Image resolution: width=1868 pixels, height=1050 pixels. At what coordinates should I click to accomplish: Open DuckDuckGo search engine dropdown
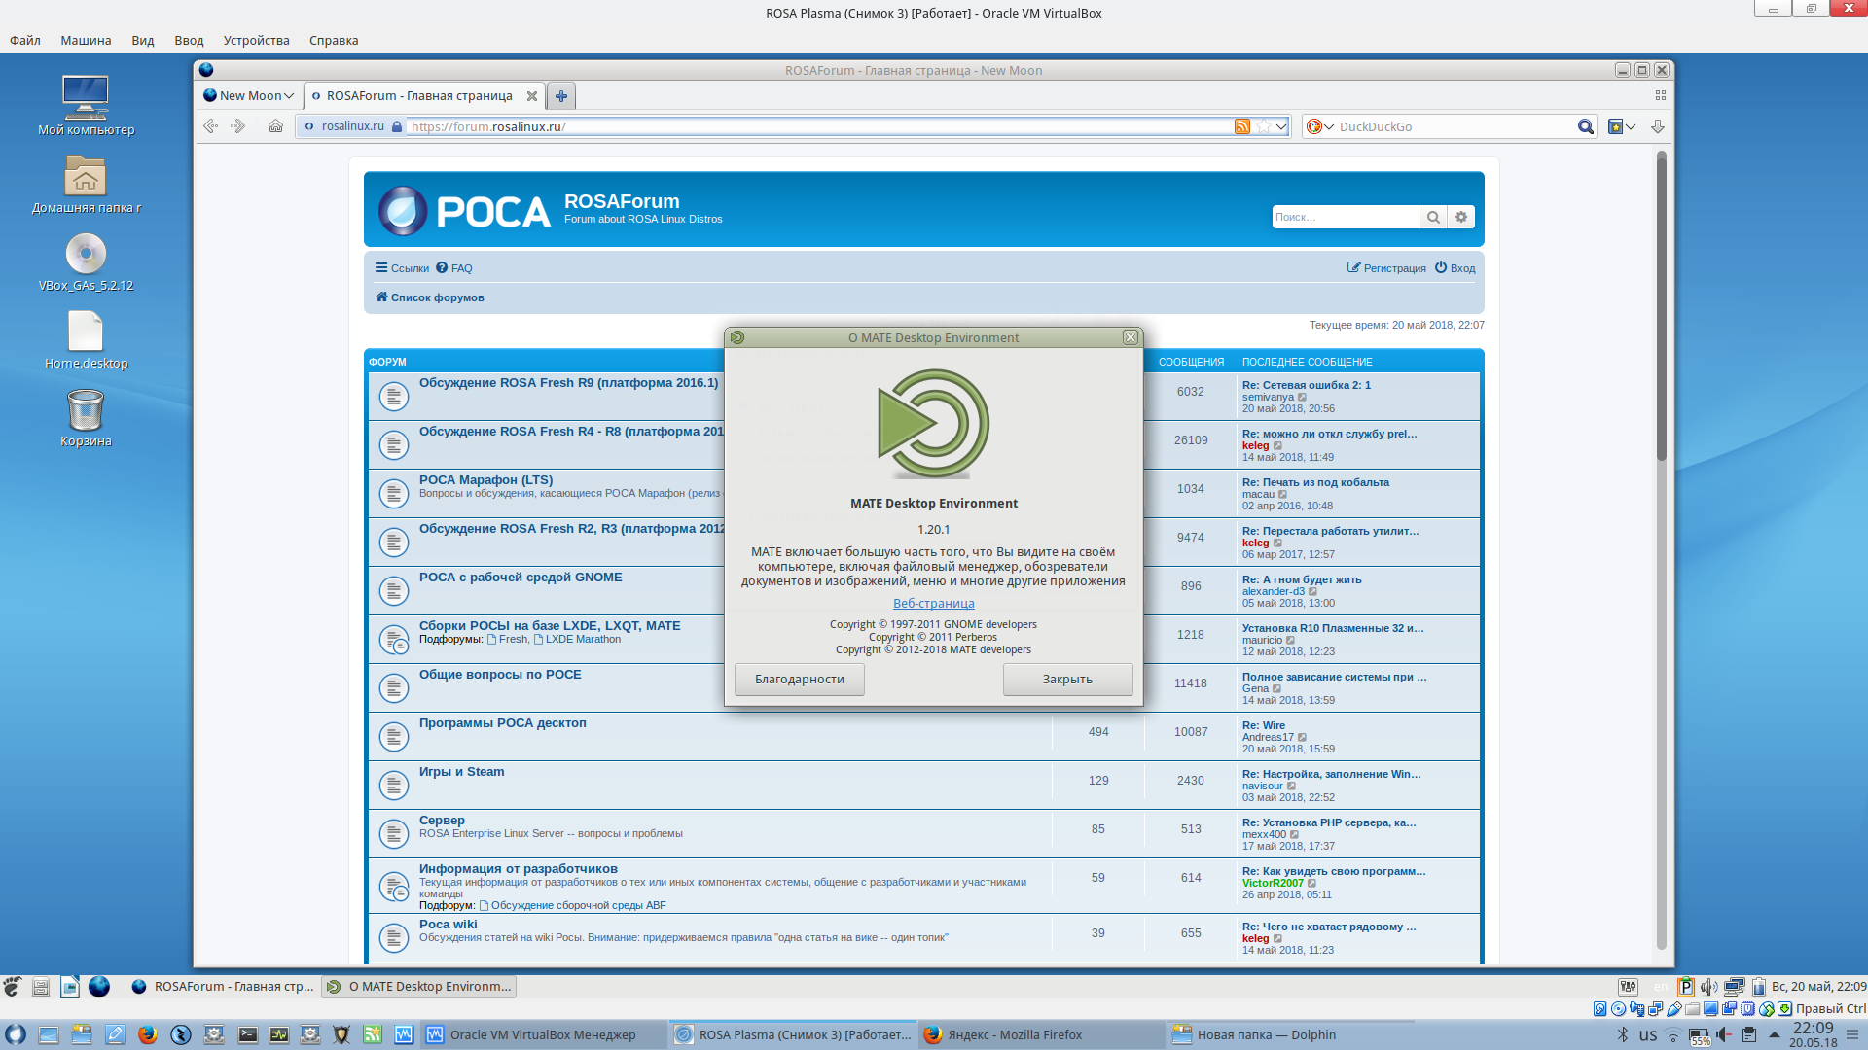[x=1319, y=126]
